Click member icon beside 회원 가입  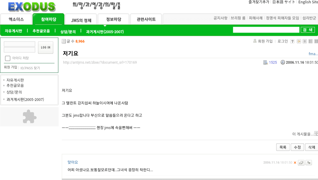[x=255, y=41]
